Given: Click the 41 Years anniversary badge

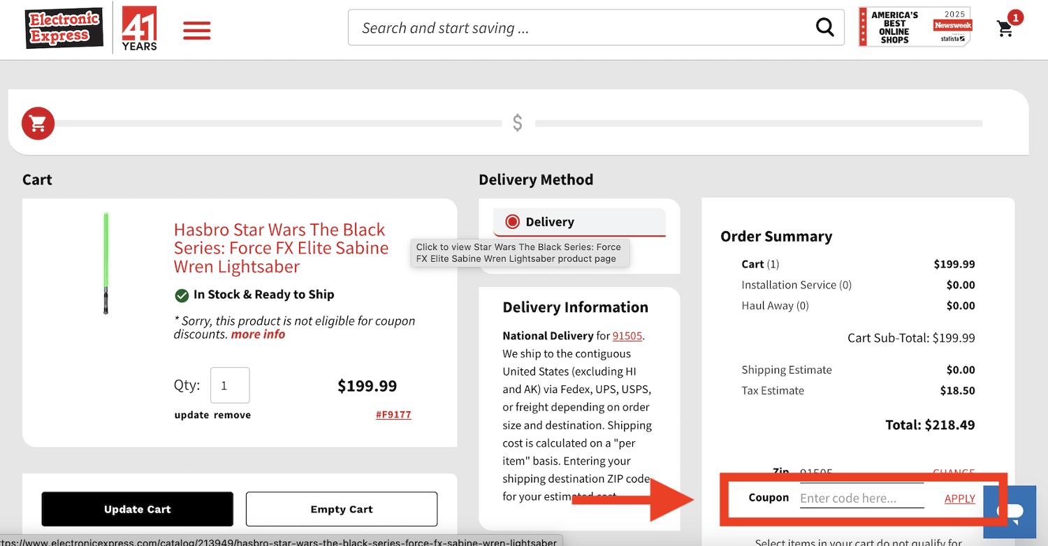Looking at the screenshot, I should (139, 29).
